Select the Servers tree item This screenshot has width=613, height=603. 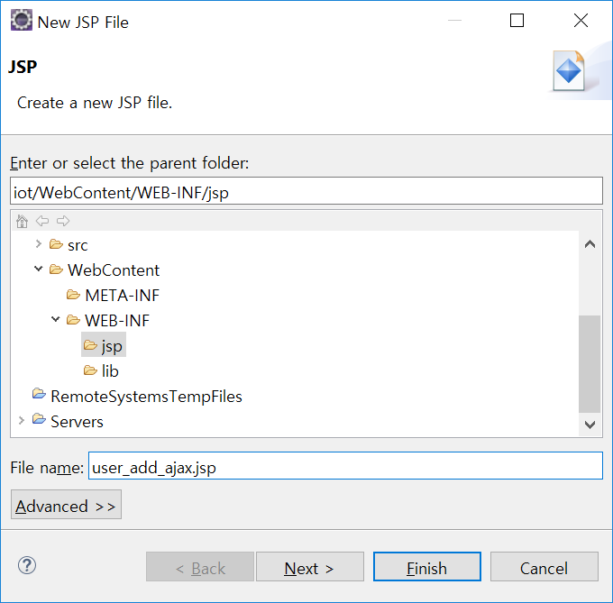(77, 422)
